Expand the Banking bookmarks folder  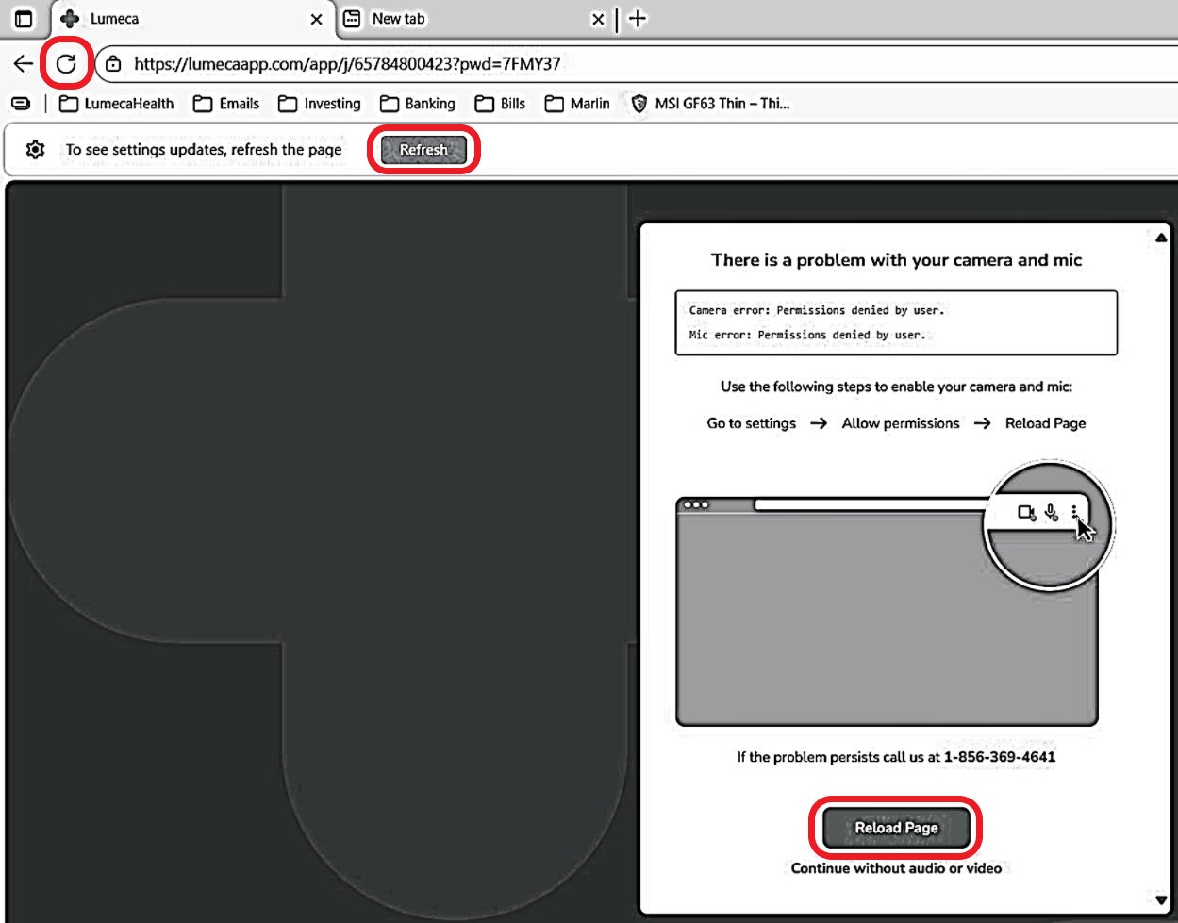(418, 104)
